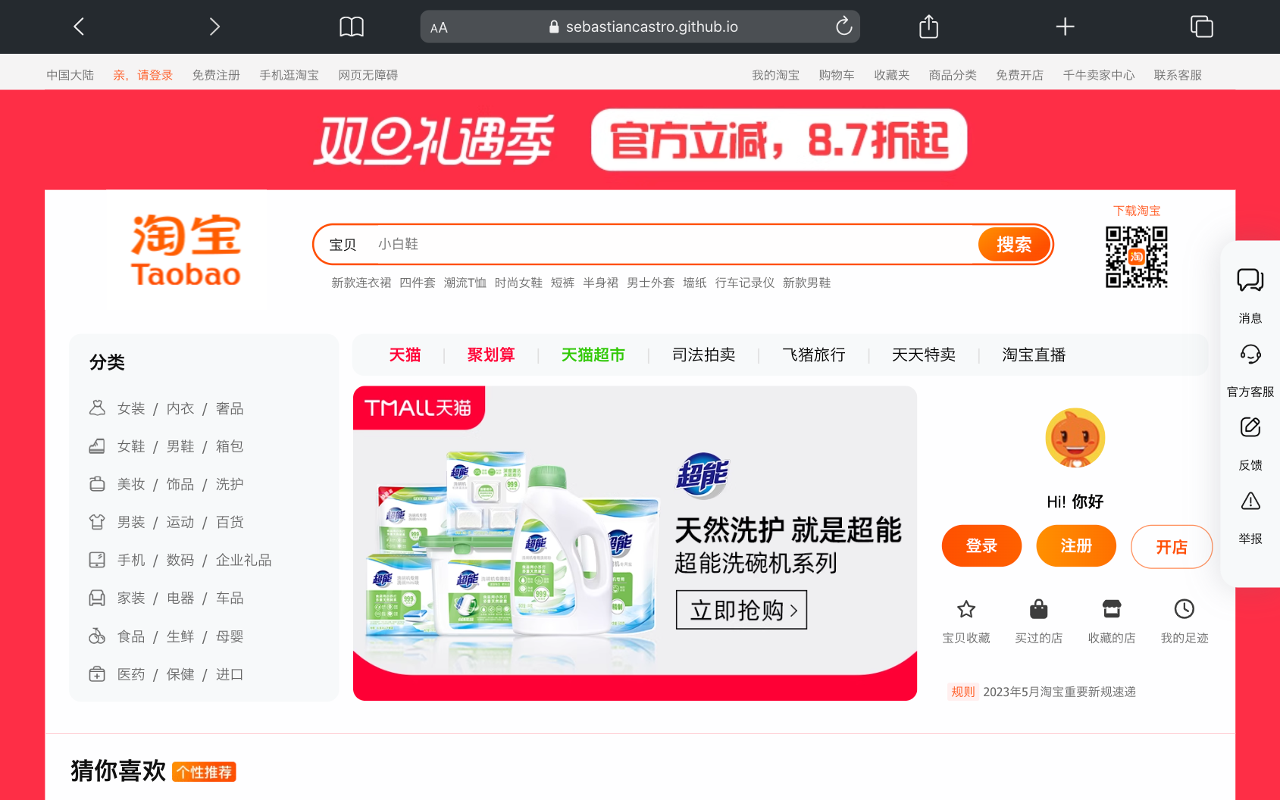Open the 购物车 link
The width and height of the screenshot is (1280, 800).
837,75
